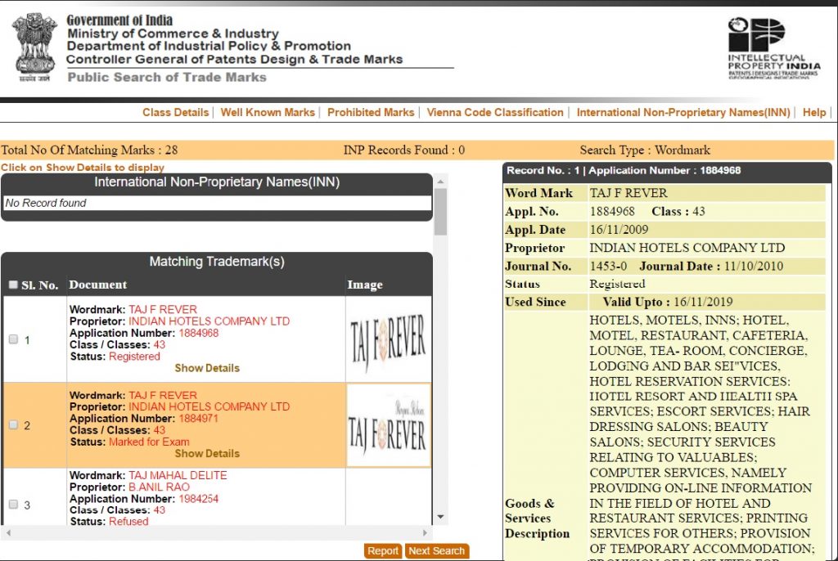The image size is (838, 561).
Task: Expand Show Details for application 1884968
Action: click(x=207, y=368)
